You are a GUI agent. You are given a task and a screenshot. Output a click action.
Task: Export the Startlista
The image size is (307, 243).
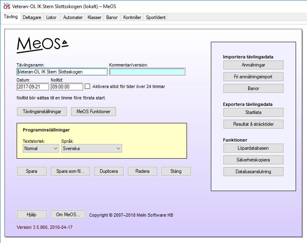pos(253,112)
